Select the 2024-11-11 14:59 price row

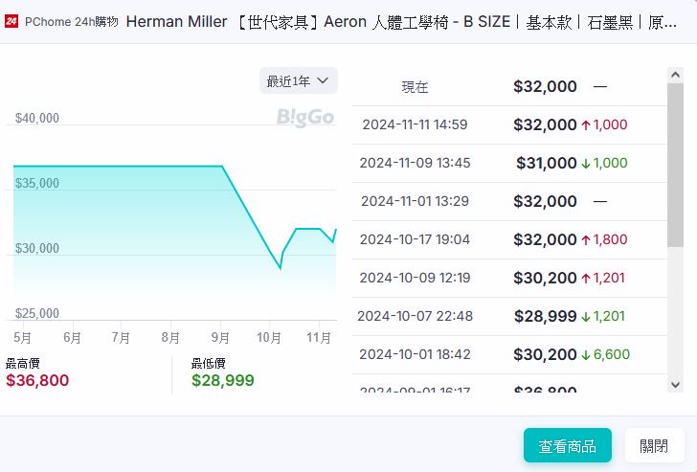click(x=508, y=124)
